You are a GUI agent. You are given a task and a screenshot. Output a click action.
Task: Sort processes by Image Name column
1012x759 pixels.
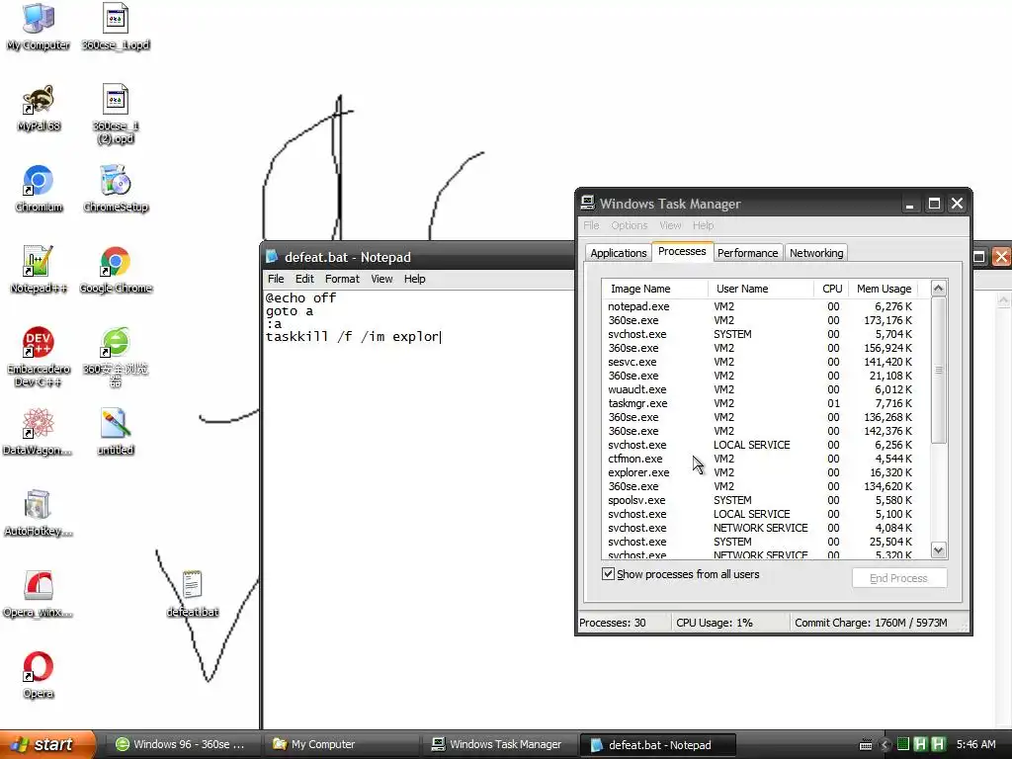654,289
